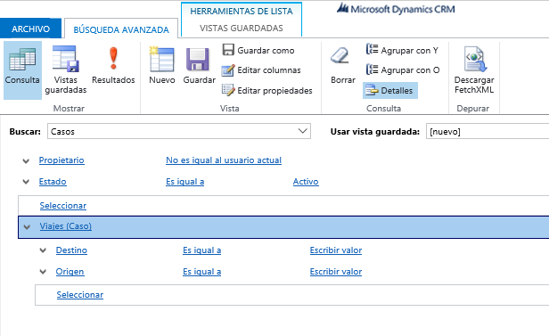Expand chevron beside Propietario row
This screenshot has height=336, width=549.
coord(26,161)
